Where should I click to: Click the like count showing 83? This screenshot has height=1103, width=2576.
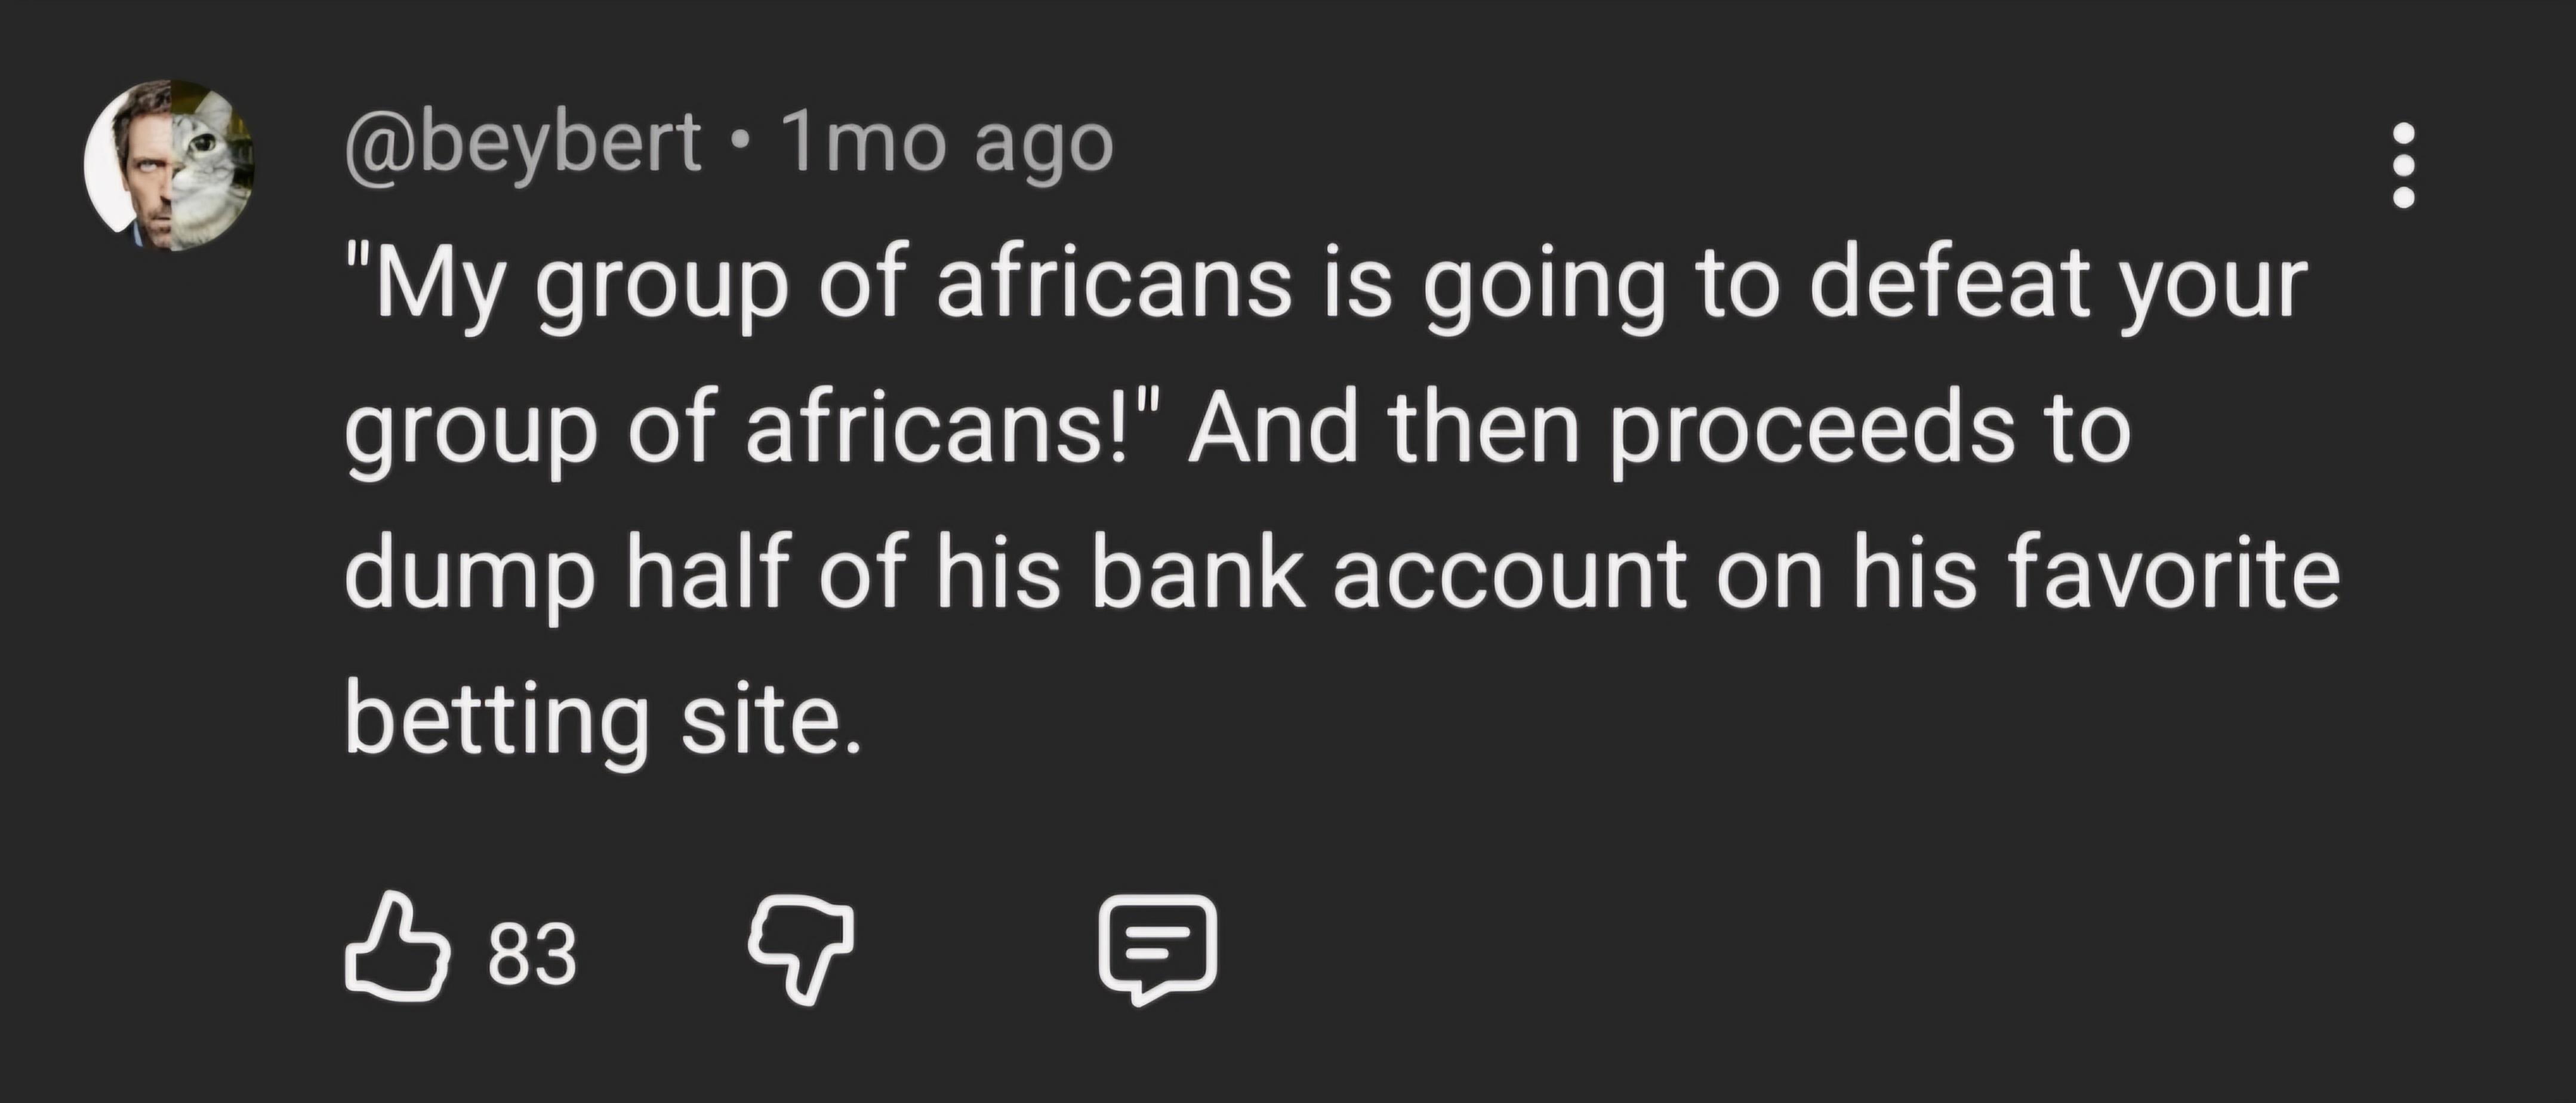532,953
